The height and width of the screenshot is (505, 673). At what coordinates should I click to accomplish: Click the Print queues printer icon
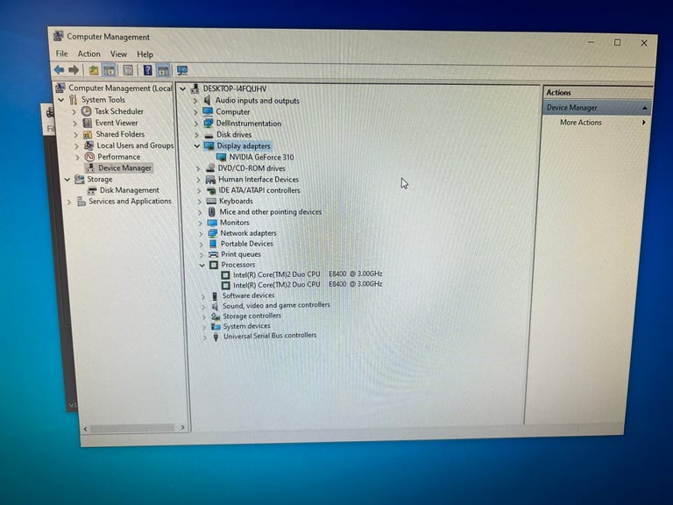pos(213,254)
